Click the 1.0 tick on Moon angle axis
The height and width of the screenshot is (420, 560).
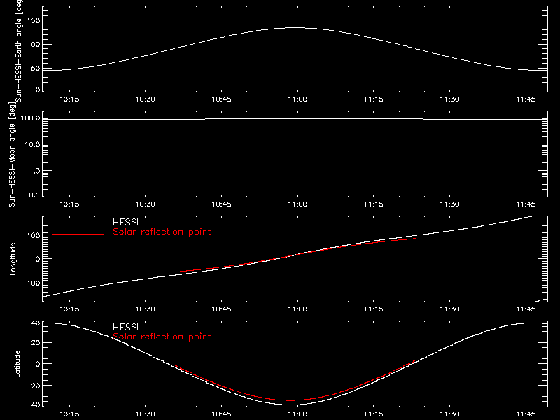pyautogui.click(x=34, y=171)
